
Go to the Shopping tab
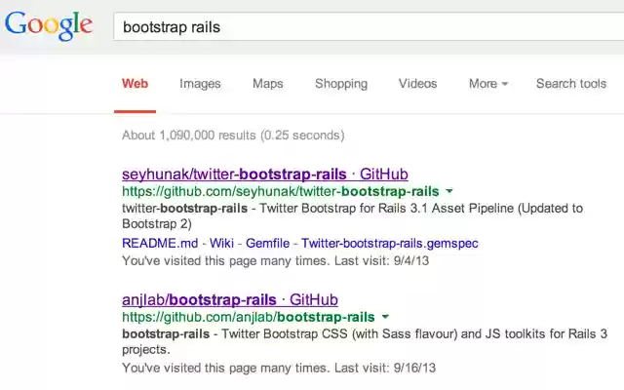(x=341, y=84)
